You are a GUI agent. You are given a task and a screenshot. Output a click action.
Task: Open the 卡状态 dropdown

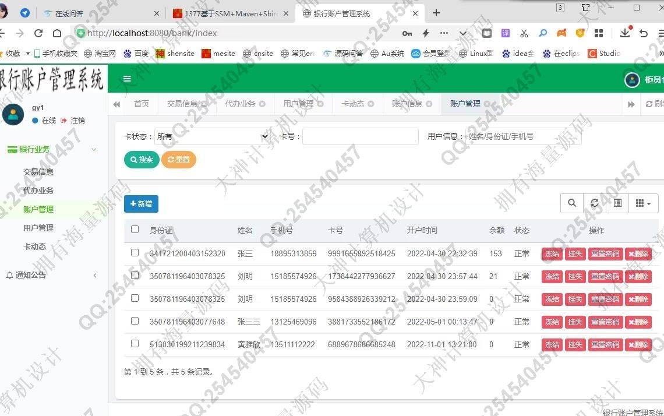[x=212, y=136]
